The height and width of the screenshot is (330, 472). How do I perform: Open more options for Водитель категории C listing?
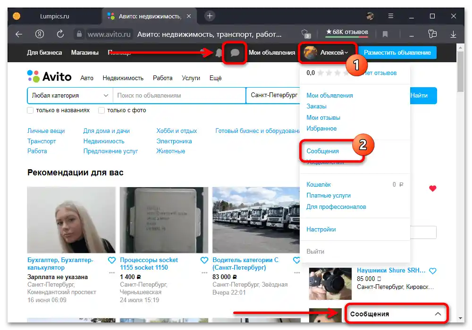tap(297, 272)
